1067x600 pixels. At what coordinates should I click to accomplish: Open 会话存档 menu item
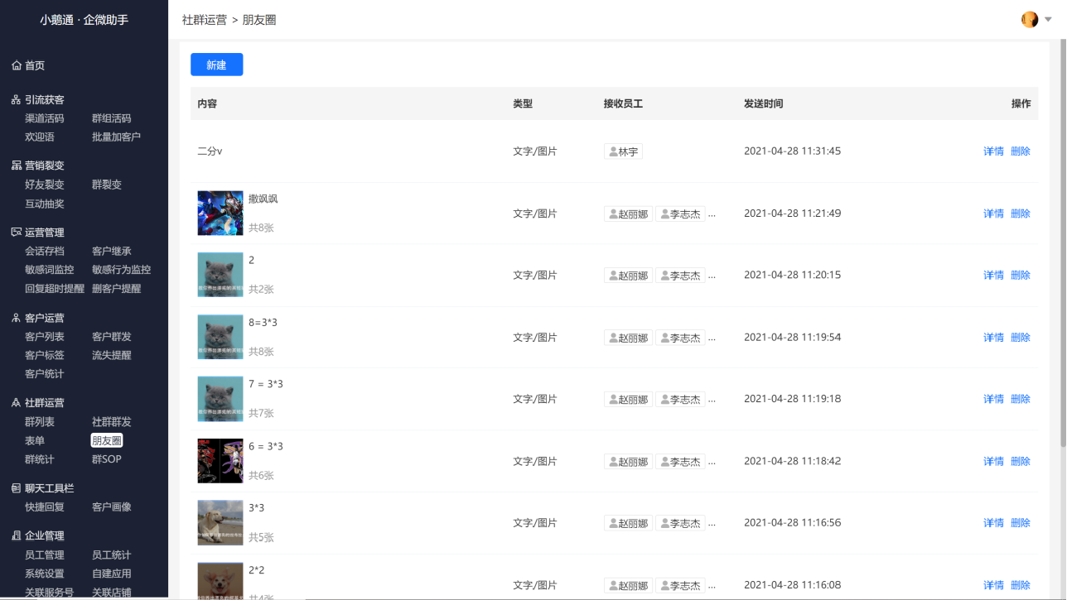click(x=45, y=251)
